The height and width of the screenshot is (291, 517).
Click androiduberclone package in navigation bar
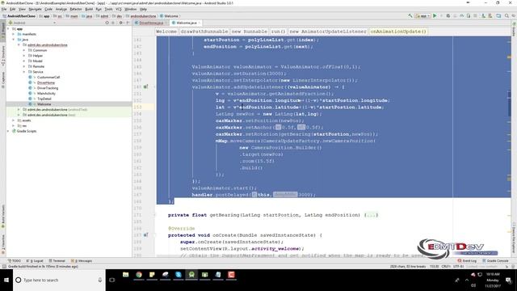[143, 16]
